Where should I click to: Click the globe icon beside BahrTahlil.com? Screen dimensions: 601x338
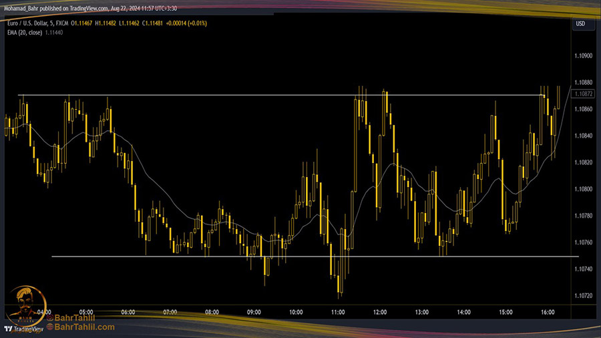(50, 327)
